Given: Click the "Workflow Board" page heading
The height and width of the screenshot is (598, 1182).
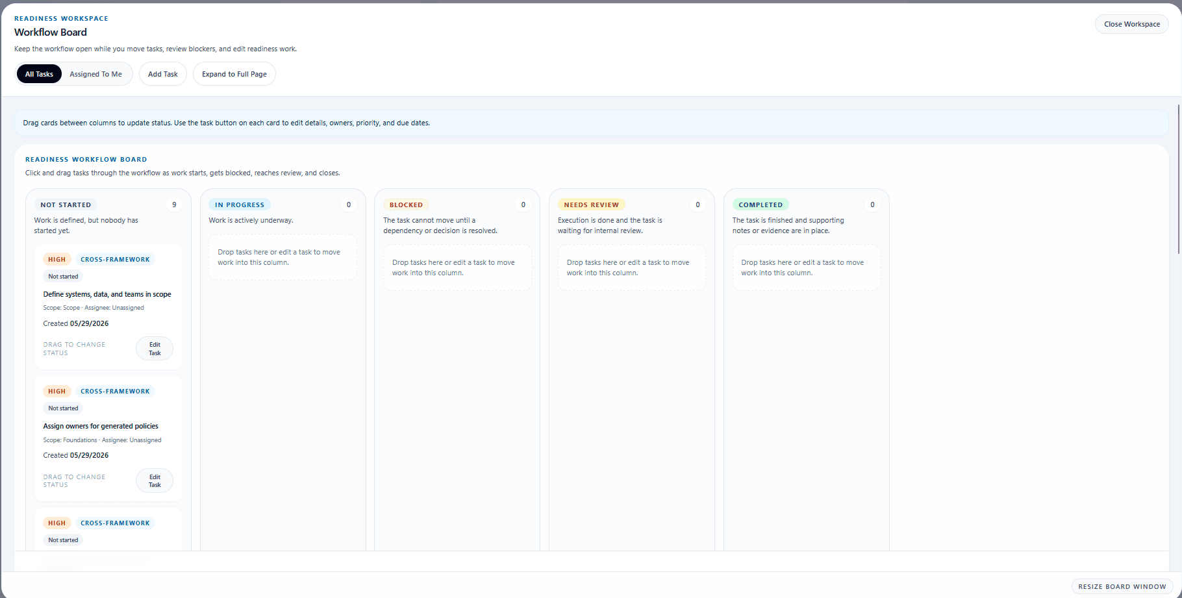Looking at the screenshot, I should 51,32.
